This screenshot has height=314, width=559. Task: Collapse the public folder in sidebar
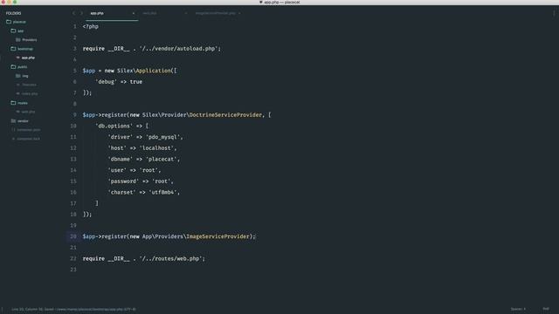tap(19, 67)
